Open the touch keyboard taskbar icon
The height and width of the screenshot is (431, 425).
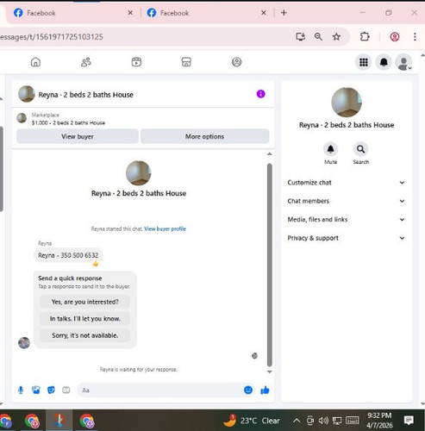(x=353, y=421)
